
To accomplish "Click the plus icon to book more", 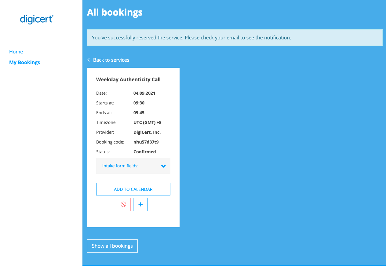I will pos(140,204).
